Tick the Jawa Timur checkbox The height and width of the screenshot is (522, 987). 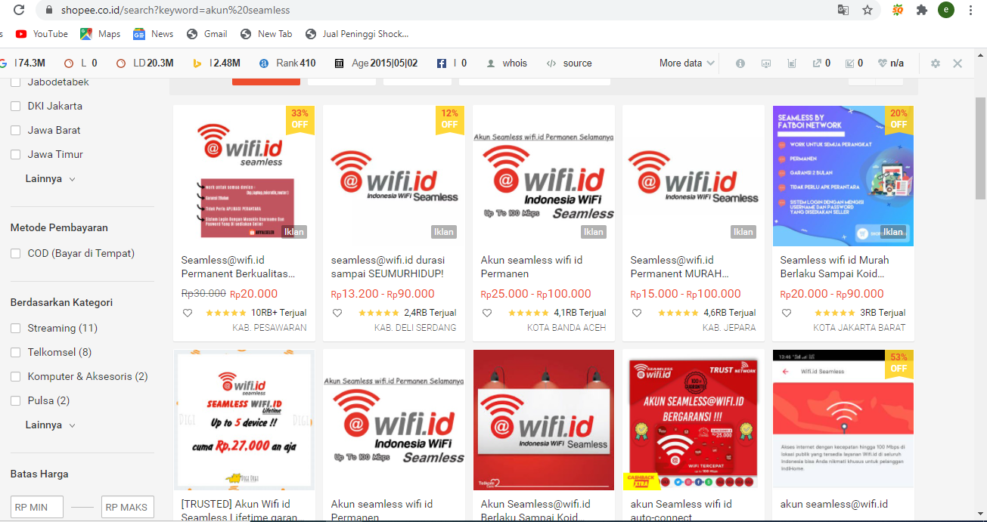point(15,155)
